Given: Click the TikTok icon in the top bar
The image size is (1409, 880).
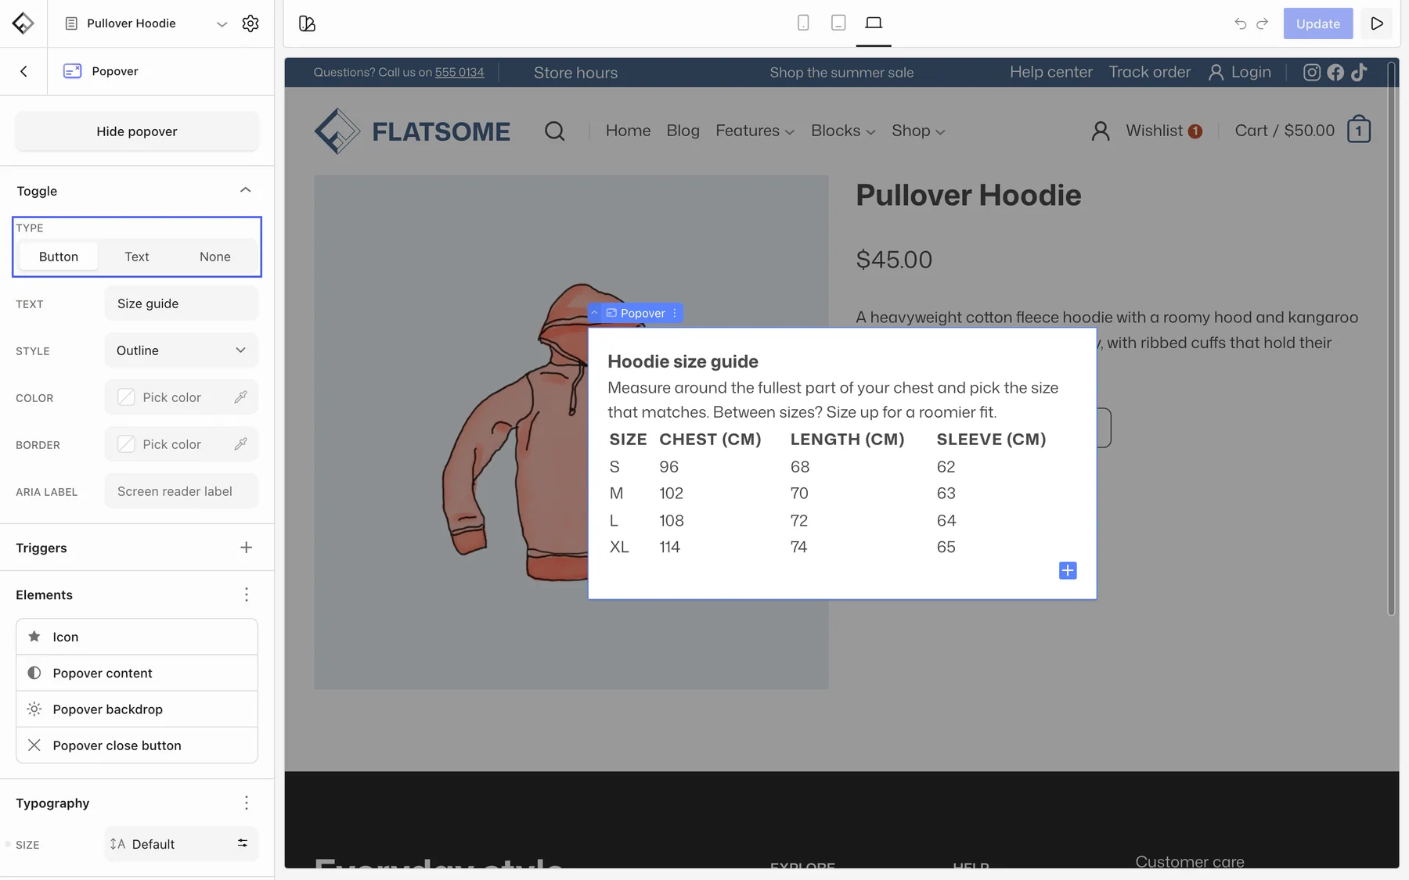Looking at the screenshot, I should coord(1359,72).
